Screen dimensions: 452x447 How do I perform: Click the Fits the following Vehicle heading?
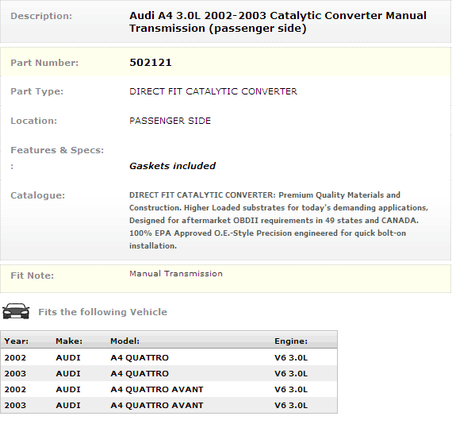point(102,312)
